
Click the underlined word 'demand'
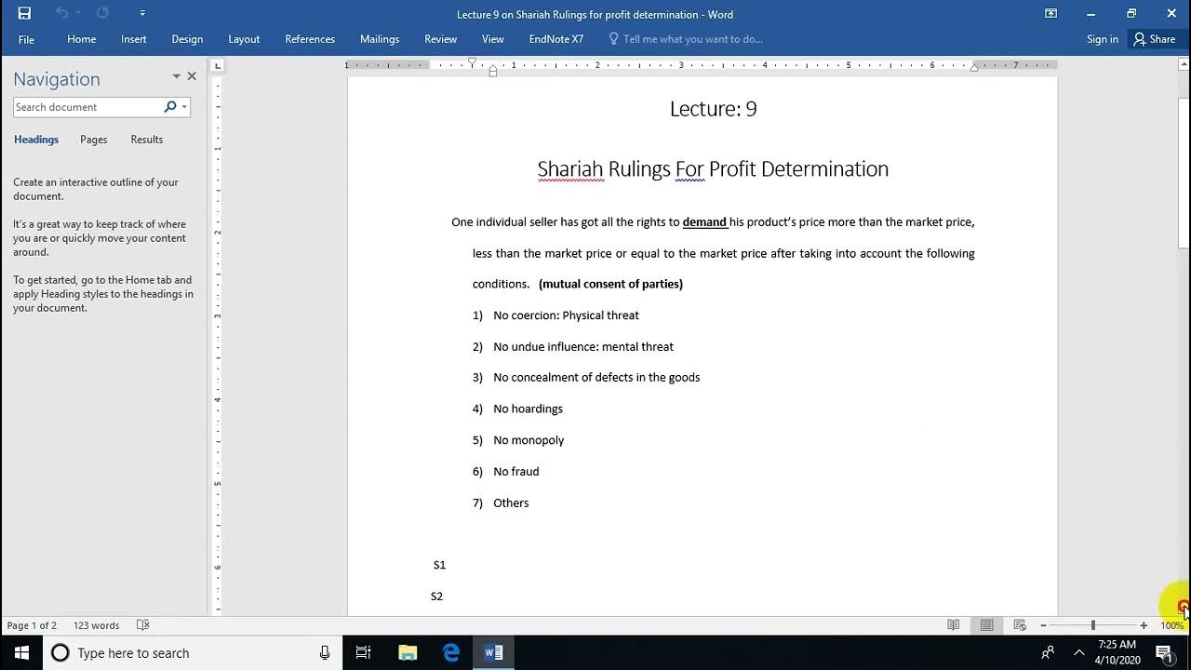pos(704,222)
